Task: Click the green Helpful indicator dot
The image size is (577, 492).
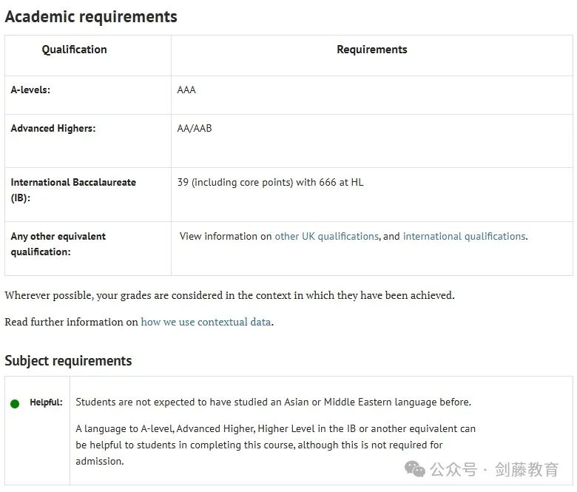Action: (15, 404)
